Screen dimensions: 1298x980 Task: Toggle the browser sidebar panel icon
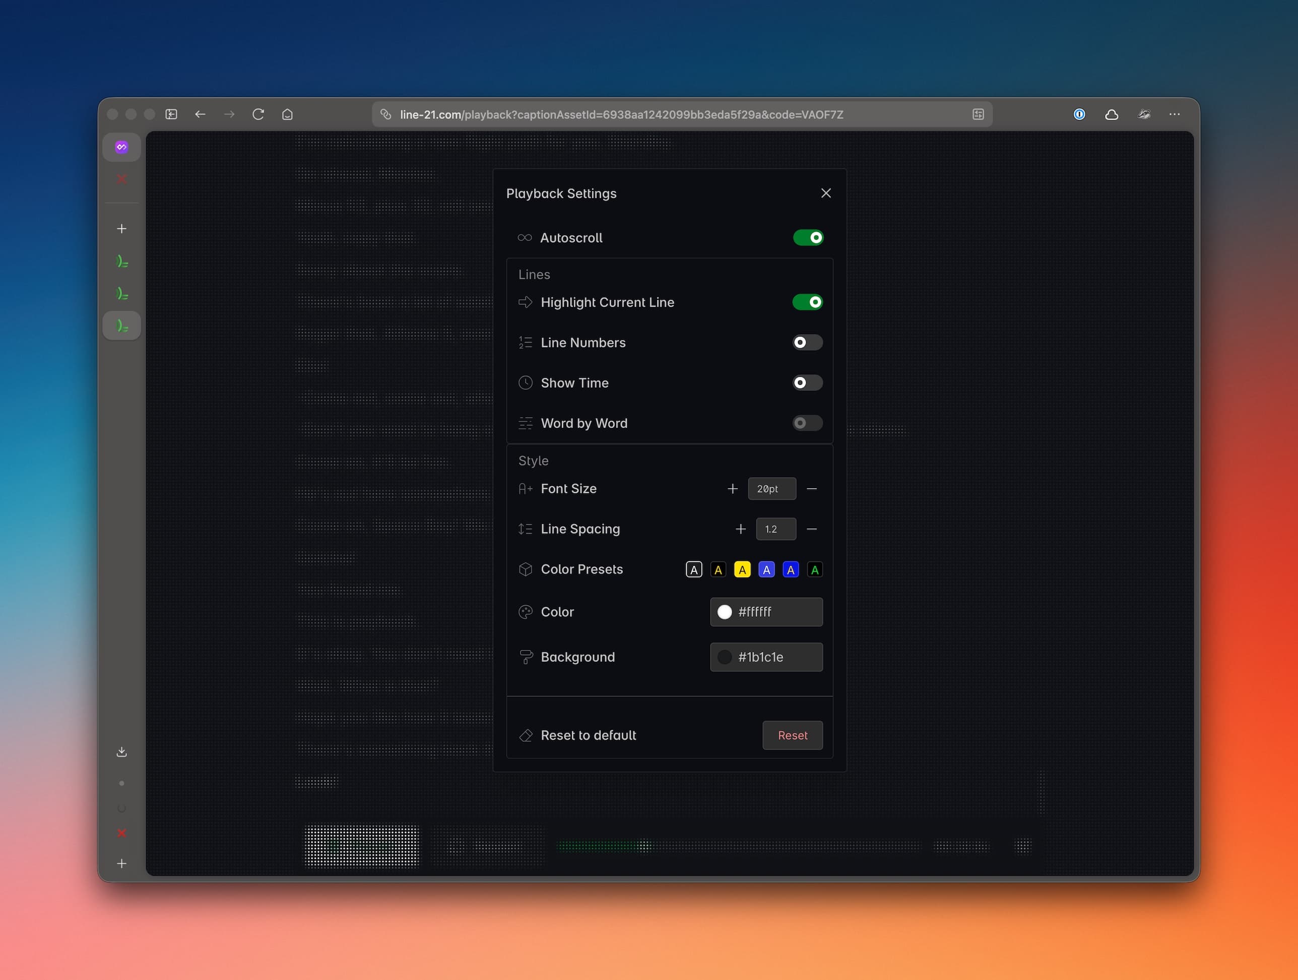coord(171,114)
